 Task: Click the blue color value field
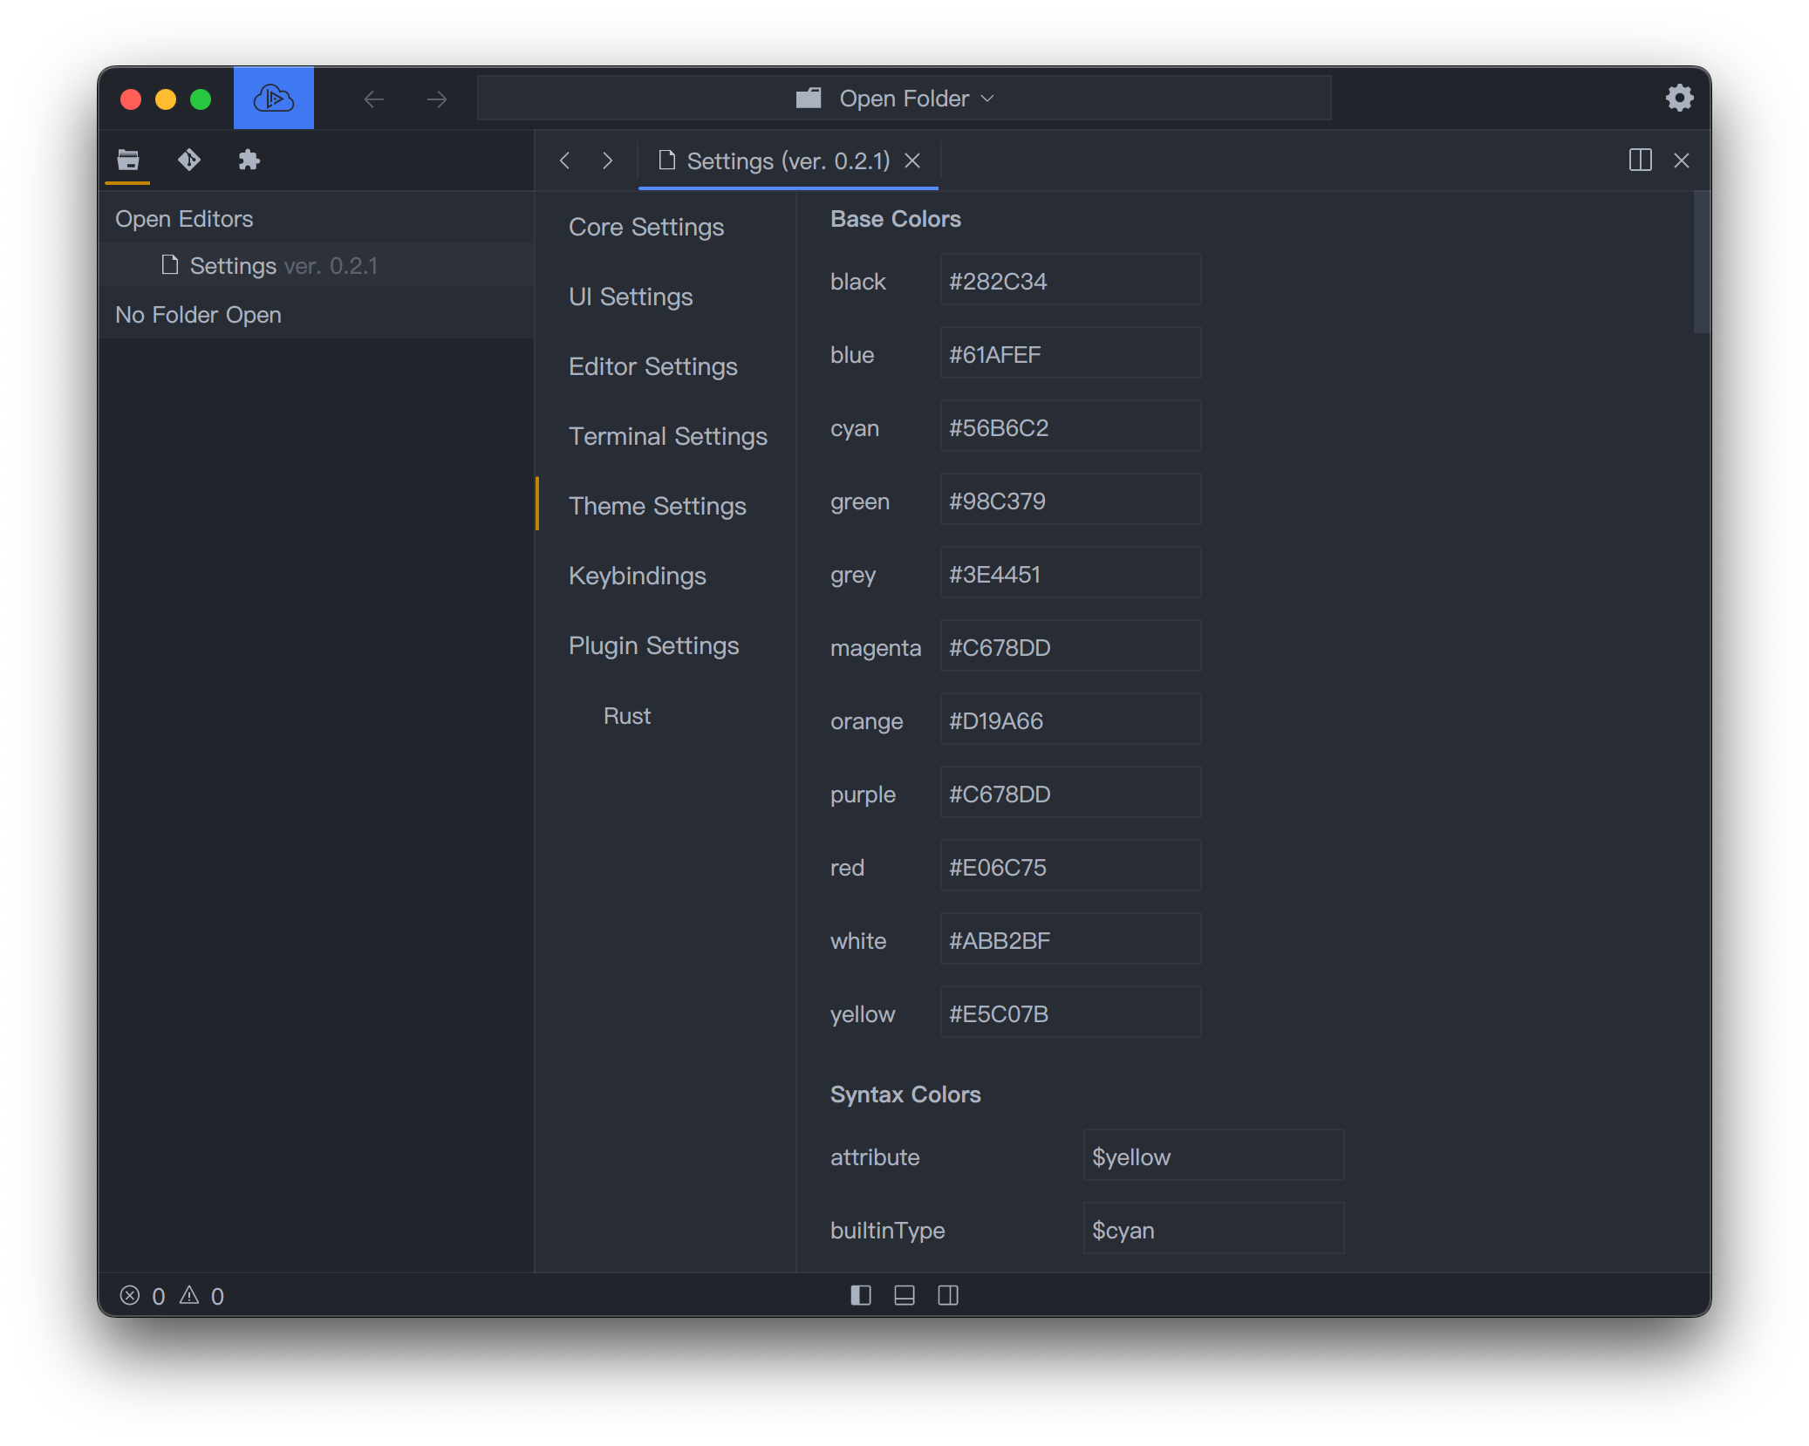pos(1069,354)
